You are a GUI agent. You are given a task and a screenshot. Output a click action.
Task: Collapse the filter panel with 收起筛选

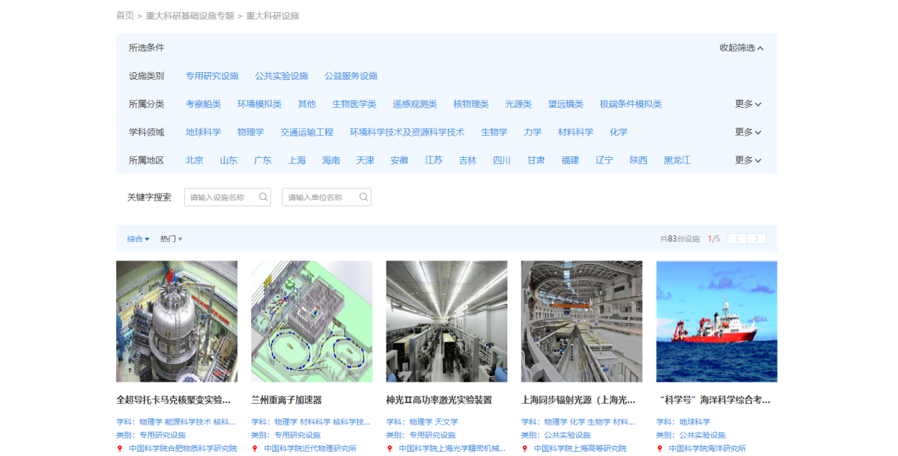(x=742, y=47)
